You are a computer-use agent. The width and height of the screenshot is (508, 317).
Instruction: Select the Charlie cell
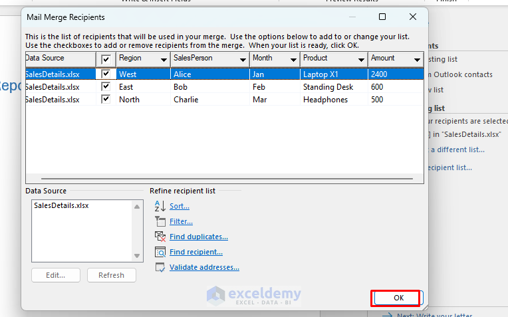point(209,100)
